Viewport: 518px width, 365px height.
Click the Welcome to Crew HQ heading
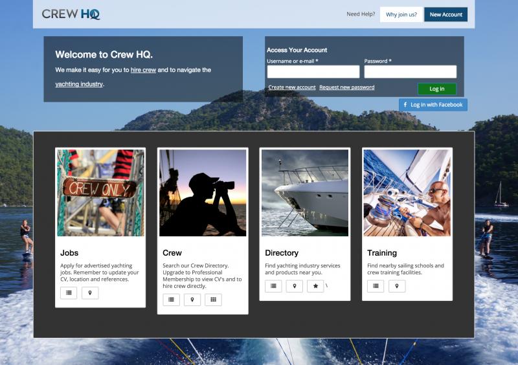(x=104, y=54)
